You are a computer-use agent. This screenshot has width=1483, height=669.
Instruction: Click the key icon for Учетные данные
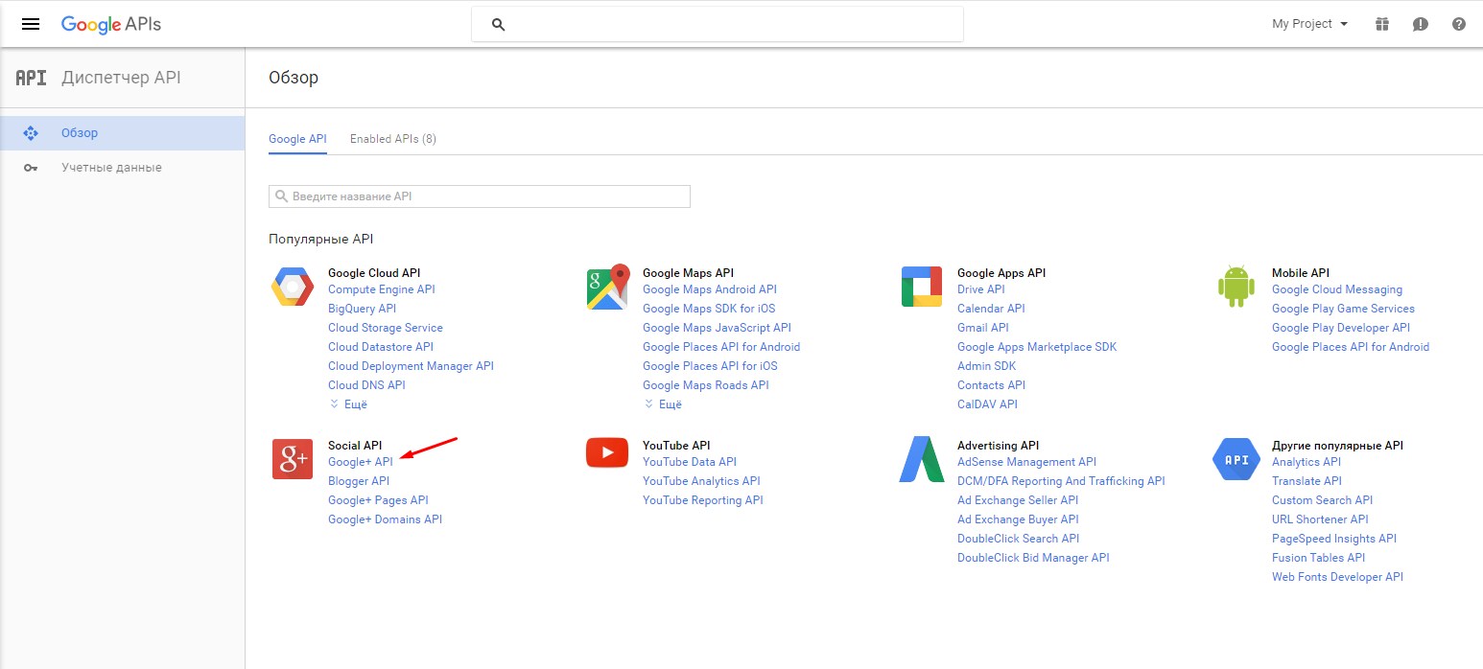[31, 168]
